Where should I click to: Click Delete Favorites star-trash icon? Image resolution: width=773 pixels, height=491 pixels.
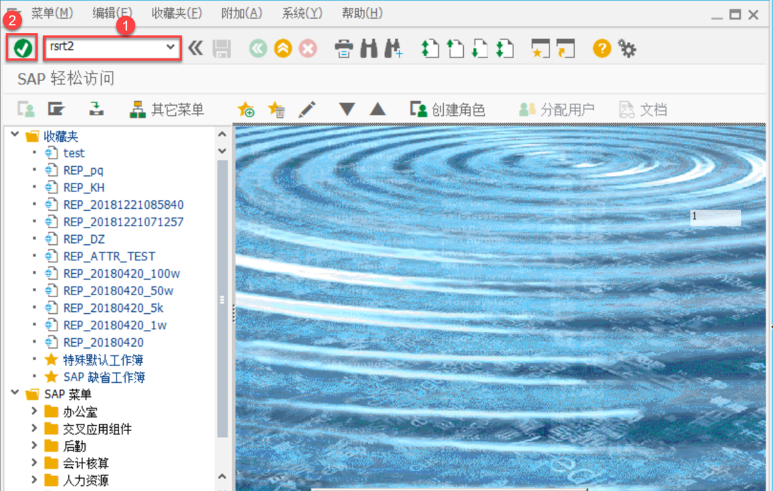(x=276, y=110)
